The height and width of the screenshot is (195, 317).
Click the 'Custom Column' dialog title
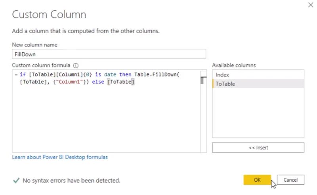(x=49, y=15)
